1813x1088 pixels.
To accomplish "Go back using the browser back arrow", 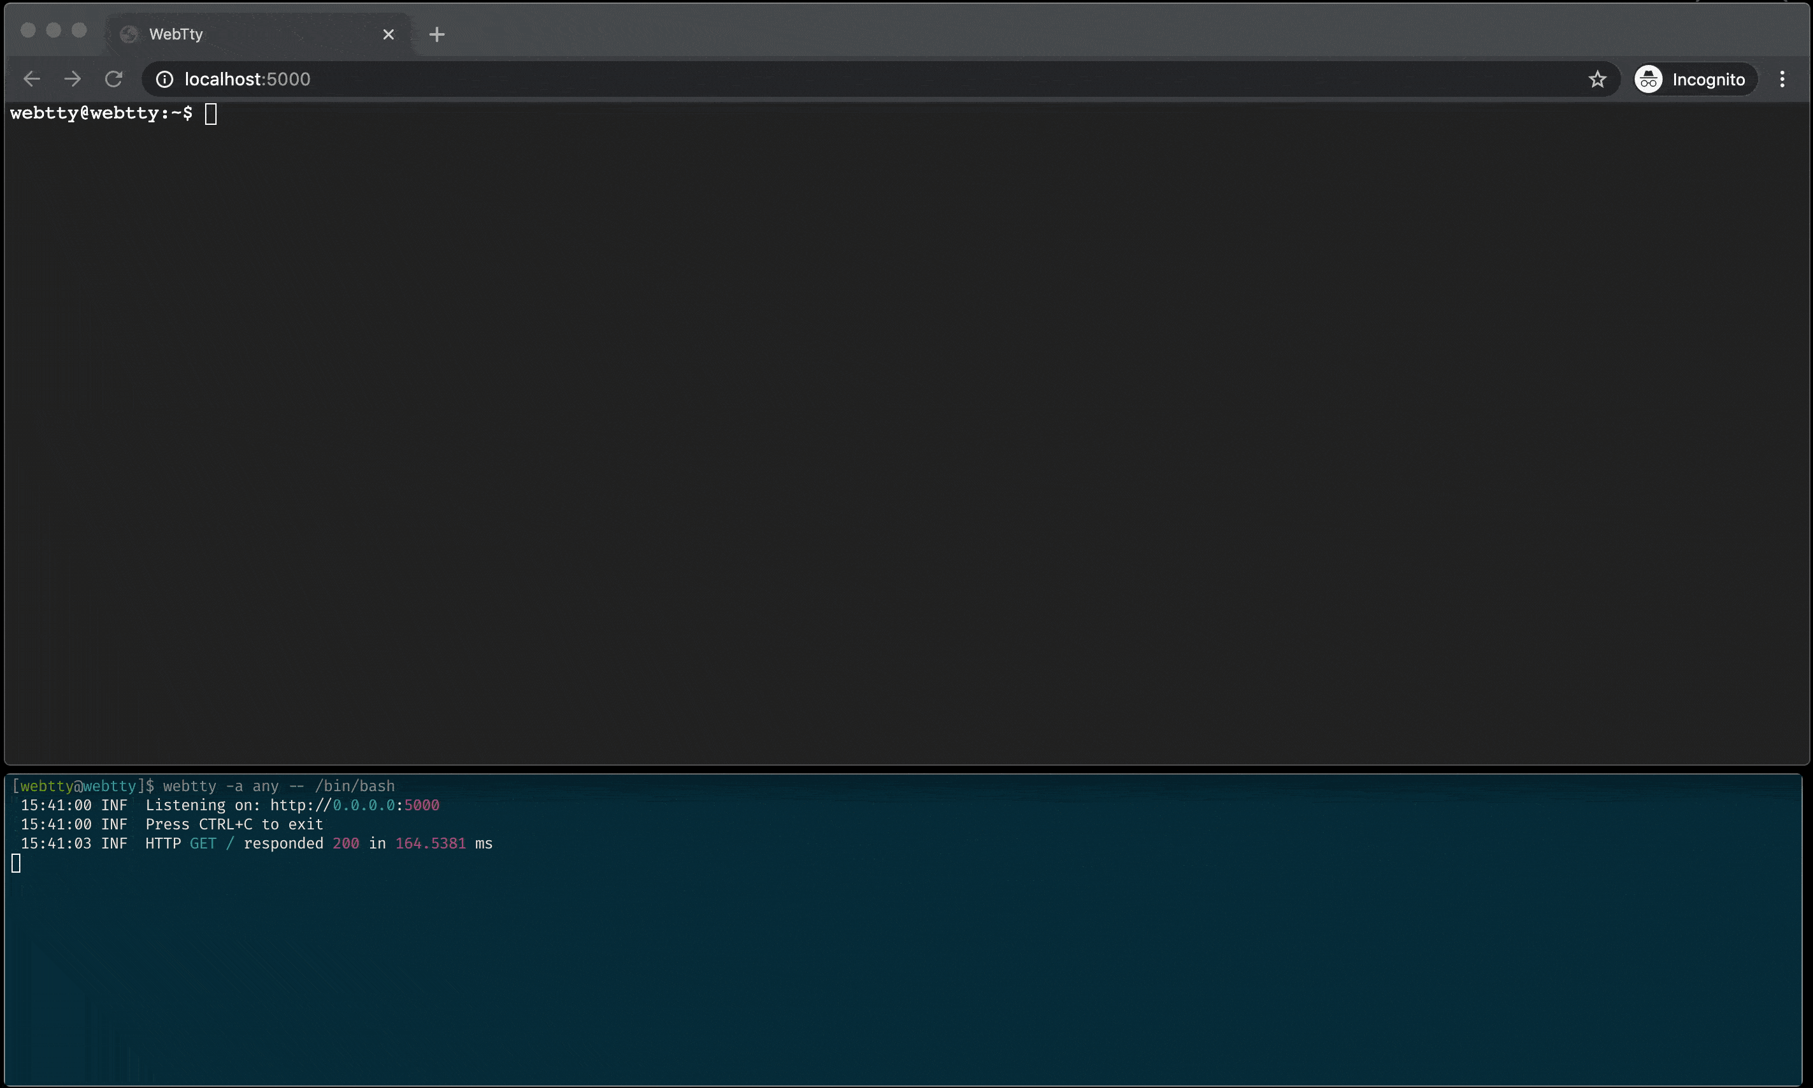I will (x=31, y=79).
